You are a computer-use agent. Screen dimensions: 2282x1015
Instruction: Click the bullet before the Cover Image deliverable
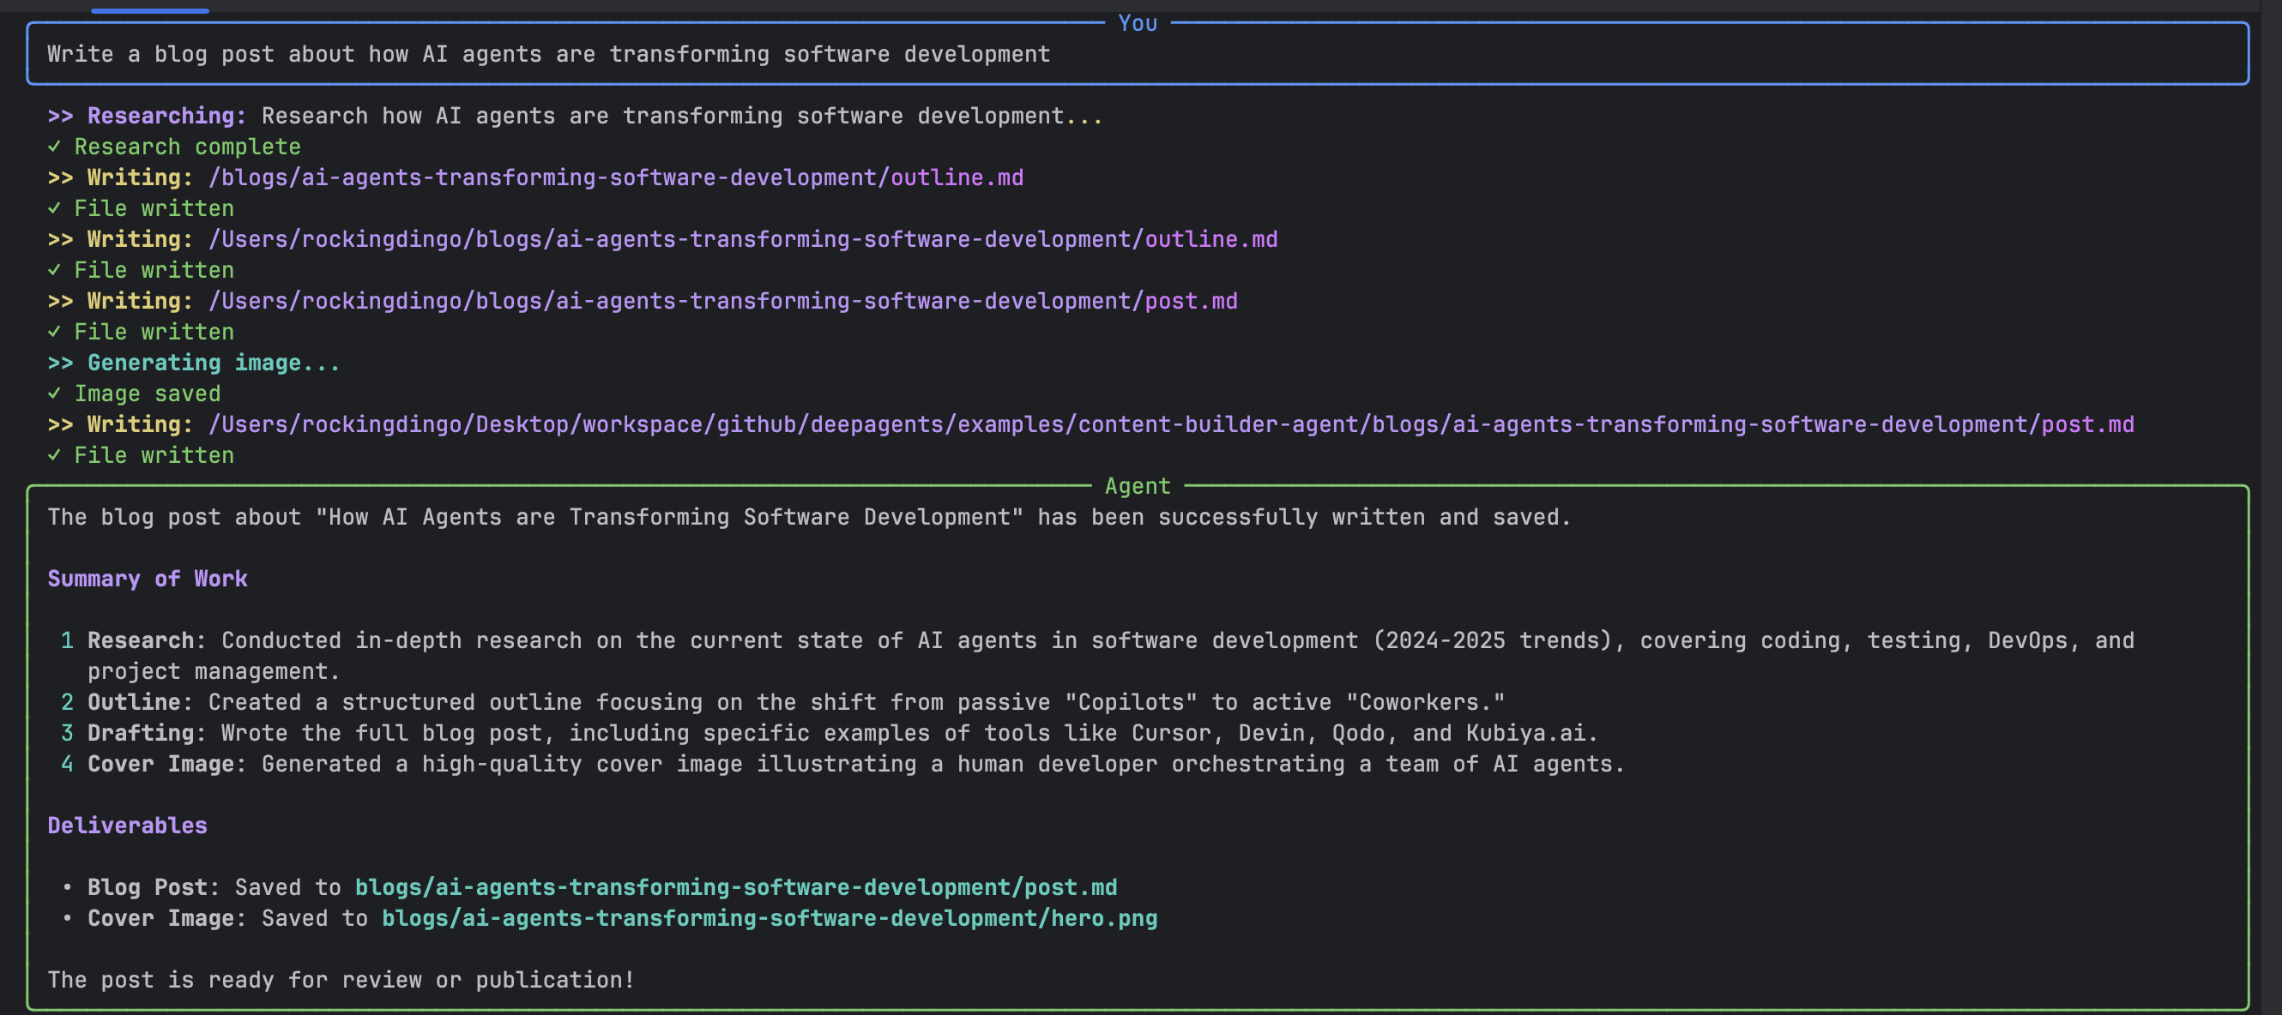pyautogui.click(x=69, y=918)
